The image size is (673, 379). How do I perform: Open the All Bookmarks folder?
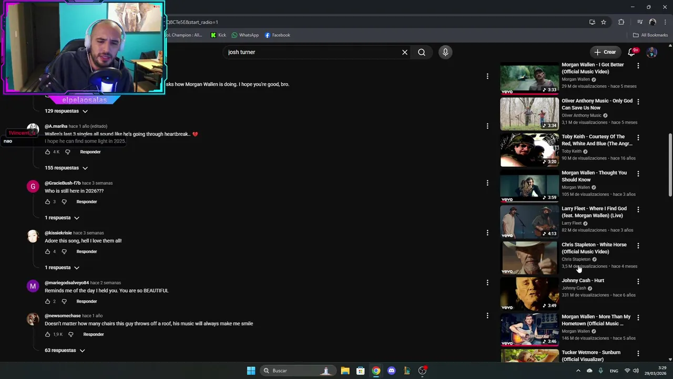pyautogui.click(x=650, y=35)
